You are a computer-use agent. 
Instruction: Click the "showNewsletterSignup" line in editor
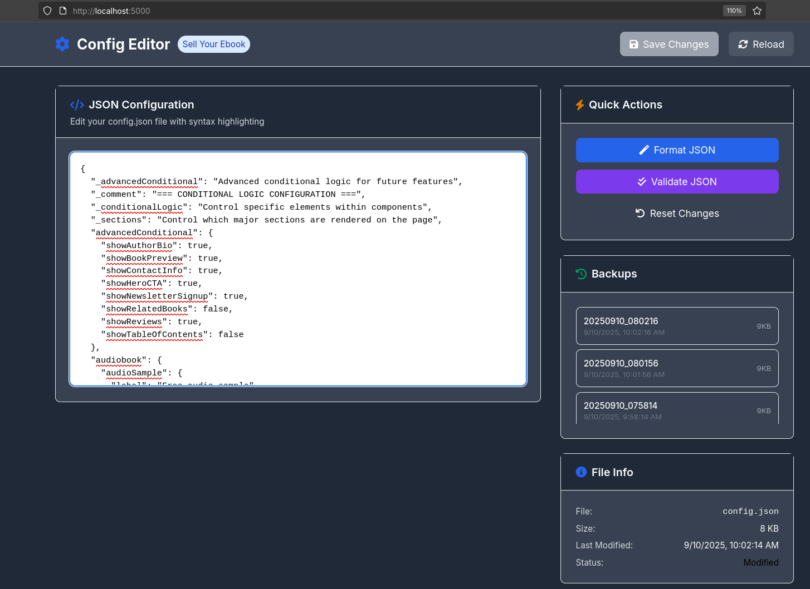pos(174,296)
